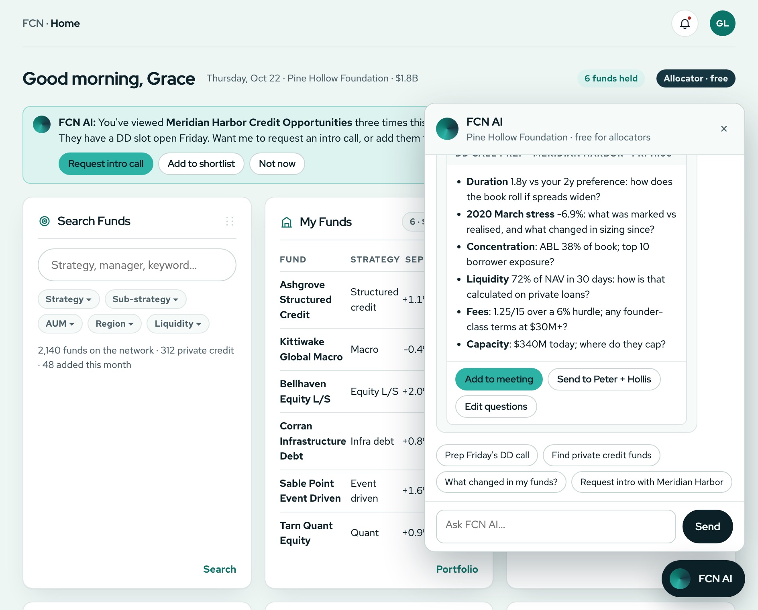
Task: Click Send to Peter + Hollis
Action: point(604,379)
